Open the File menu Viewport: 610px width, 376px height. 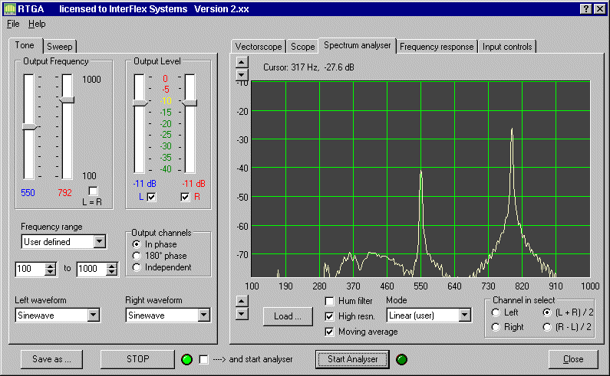pyautogui.click(x=13, y=24)
